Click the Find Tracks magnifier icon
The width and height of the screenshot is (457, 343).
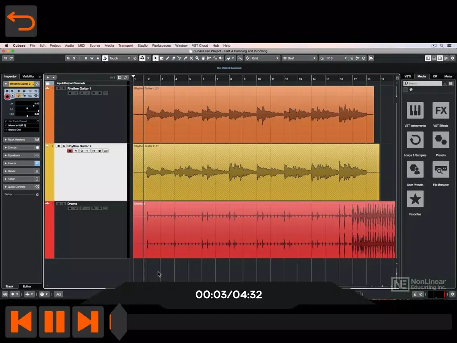(126, 77)
